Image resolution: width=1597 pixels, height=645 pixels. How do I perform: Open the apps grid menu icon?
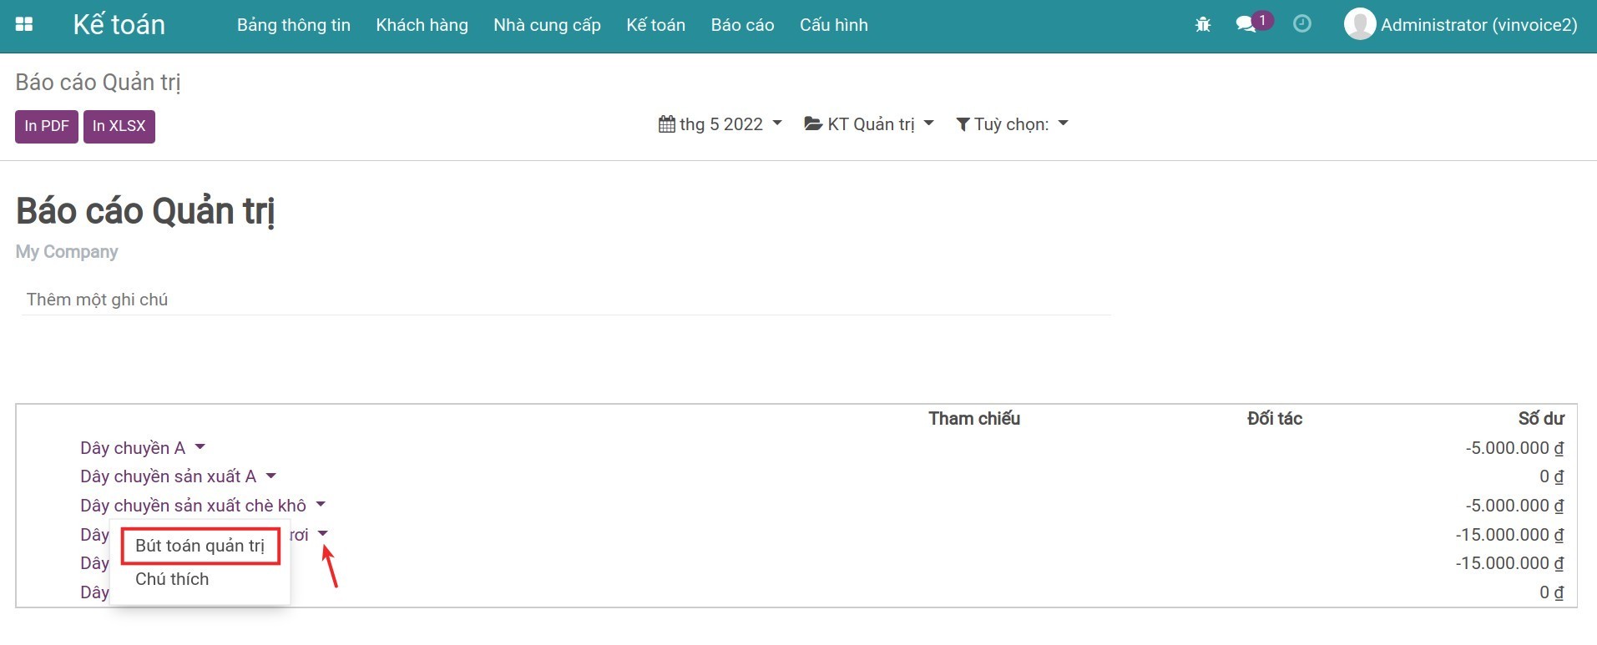[24, 25]
